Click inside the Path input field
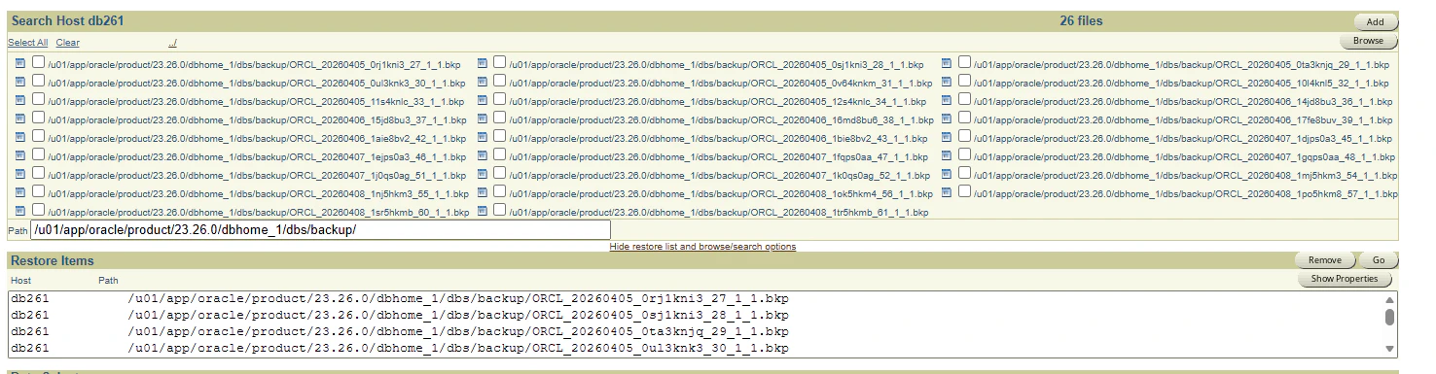 coord(321,230)
